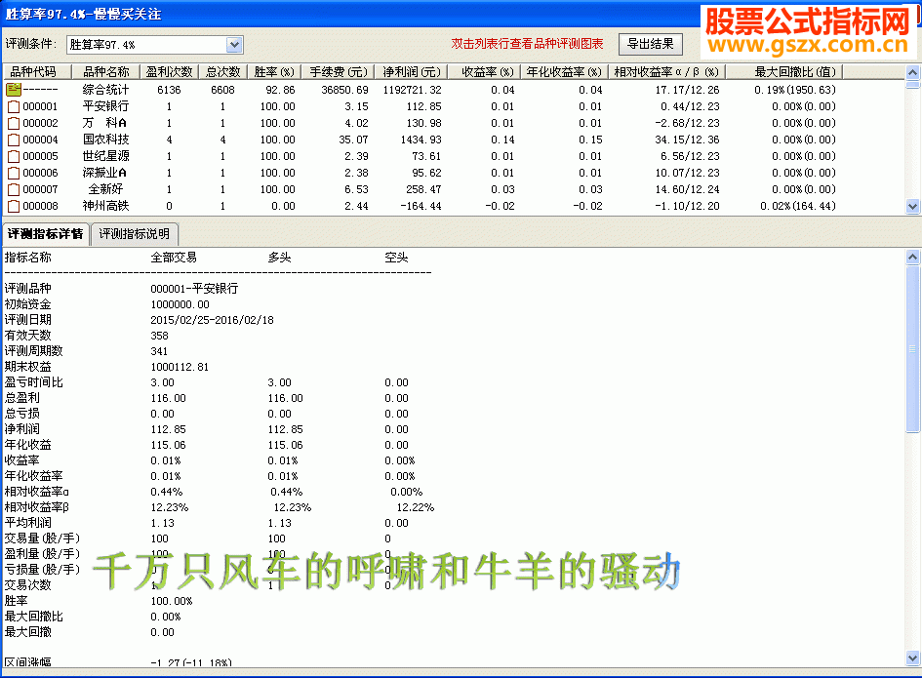Sort by the 胜率(%) column header
Screen dimensions: 922x678
pos(274,72)
